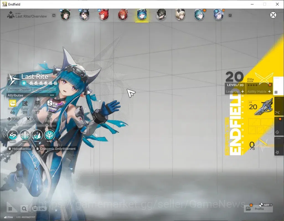284x221 pixels.
Task: Open the fourth skill with antler crest icon
Action: pyautogui.click(x=50, y=136)
